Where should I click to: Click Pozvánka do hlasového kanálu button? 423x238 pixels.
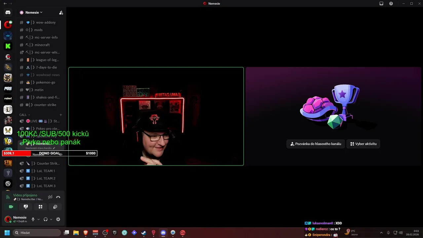click(x=316, y=144)
